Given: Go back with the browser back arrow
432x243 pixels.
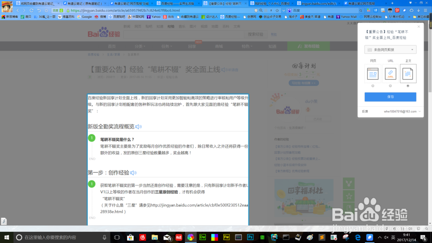Looking at the screenshot, I should (18, 10).
